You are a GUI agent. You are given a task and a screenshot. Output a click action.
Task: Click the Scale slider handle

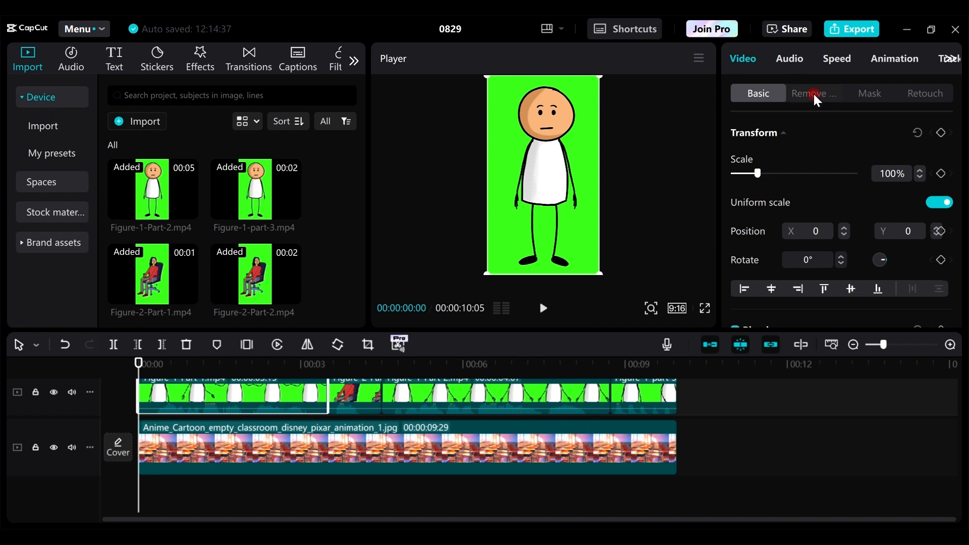757,174
